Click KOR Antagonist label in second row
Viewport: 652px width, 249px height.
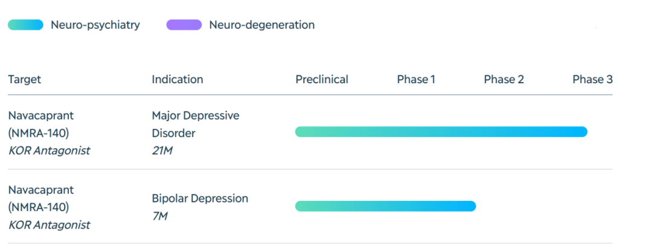[x=49, y=225]
